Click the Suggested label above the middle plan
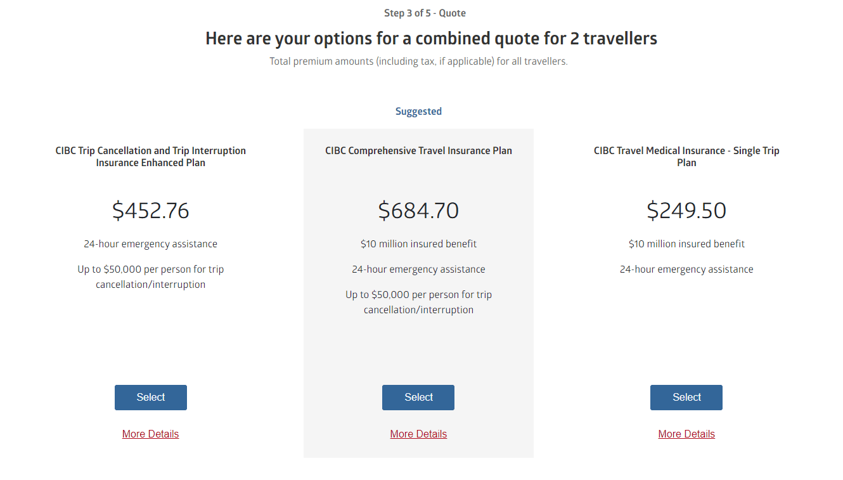Image resolution: width=843 pixels, height=480 pixels. coord(418,111)
